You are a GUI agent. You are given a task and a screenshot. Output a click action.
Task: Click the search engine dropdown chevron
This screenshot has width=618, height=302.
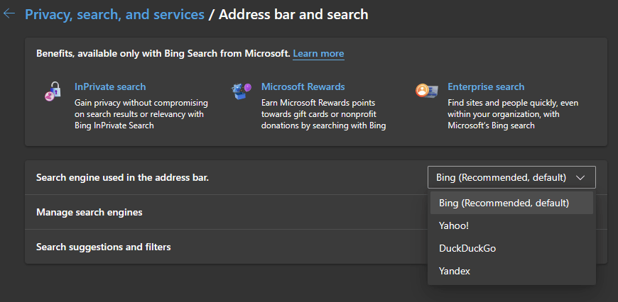(x=581, y=177)
